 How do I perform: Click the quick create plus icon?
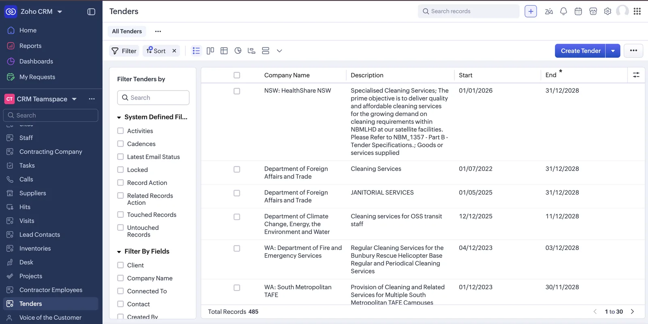point(531,11)
